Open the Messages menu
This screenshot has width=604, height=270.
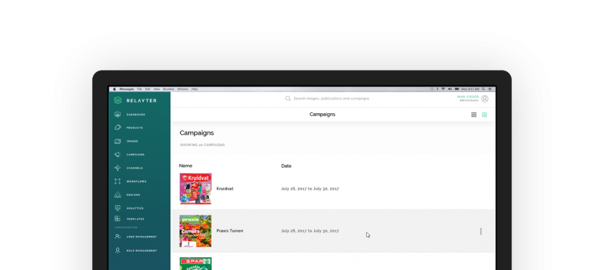tap(127, 89)
